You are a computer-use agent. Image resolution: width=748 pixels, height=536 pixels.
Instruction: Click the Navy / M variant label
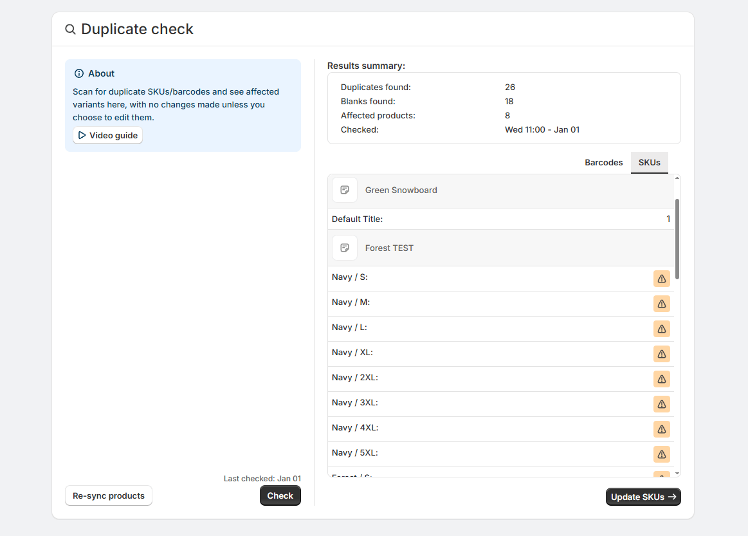pos(351,302)
